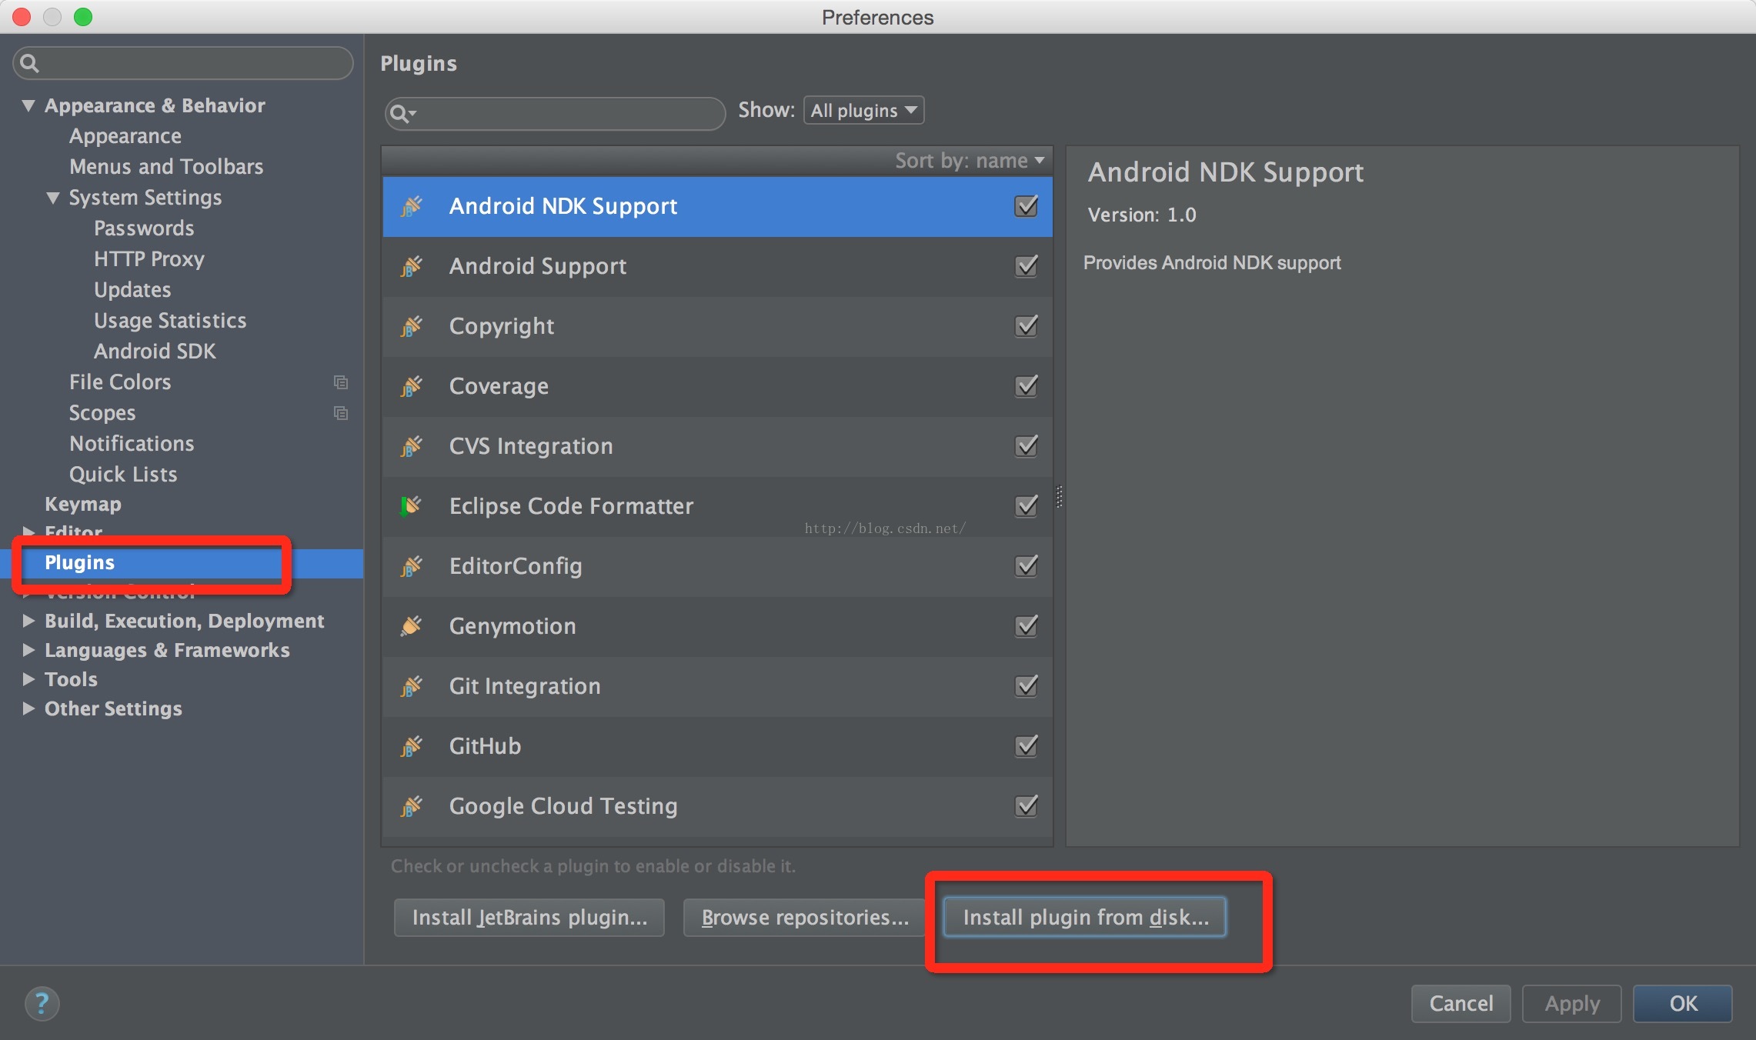
Task: Click the File Colors project-level icon
Action: click(340, 382)
